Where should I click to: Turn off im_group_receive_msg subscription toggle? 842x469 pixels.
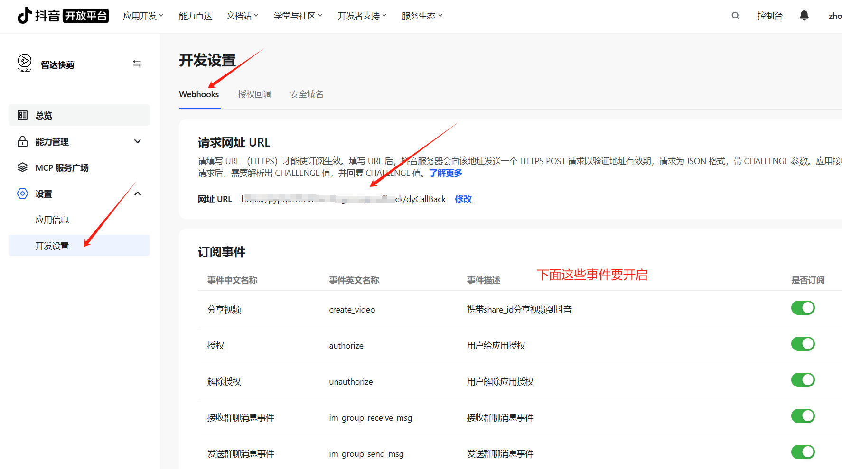[x=803, y=416]
